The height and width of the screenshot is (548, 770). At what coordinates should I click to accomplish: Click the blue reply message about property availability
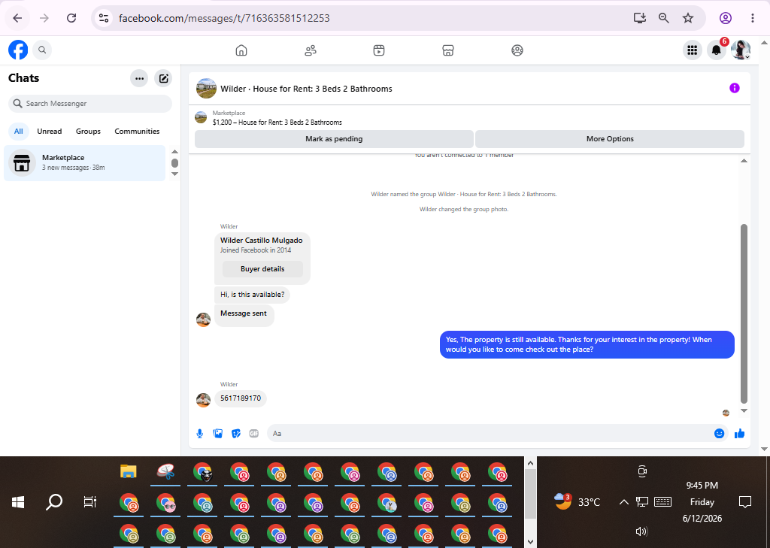point(587,345)
